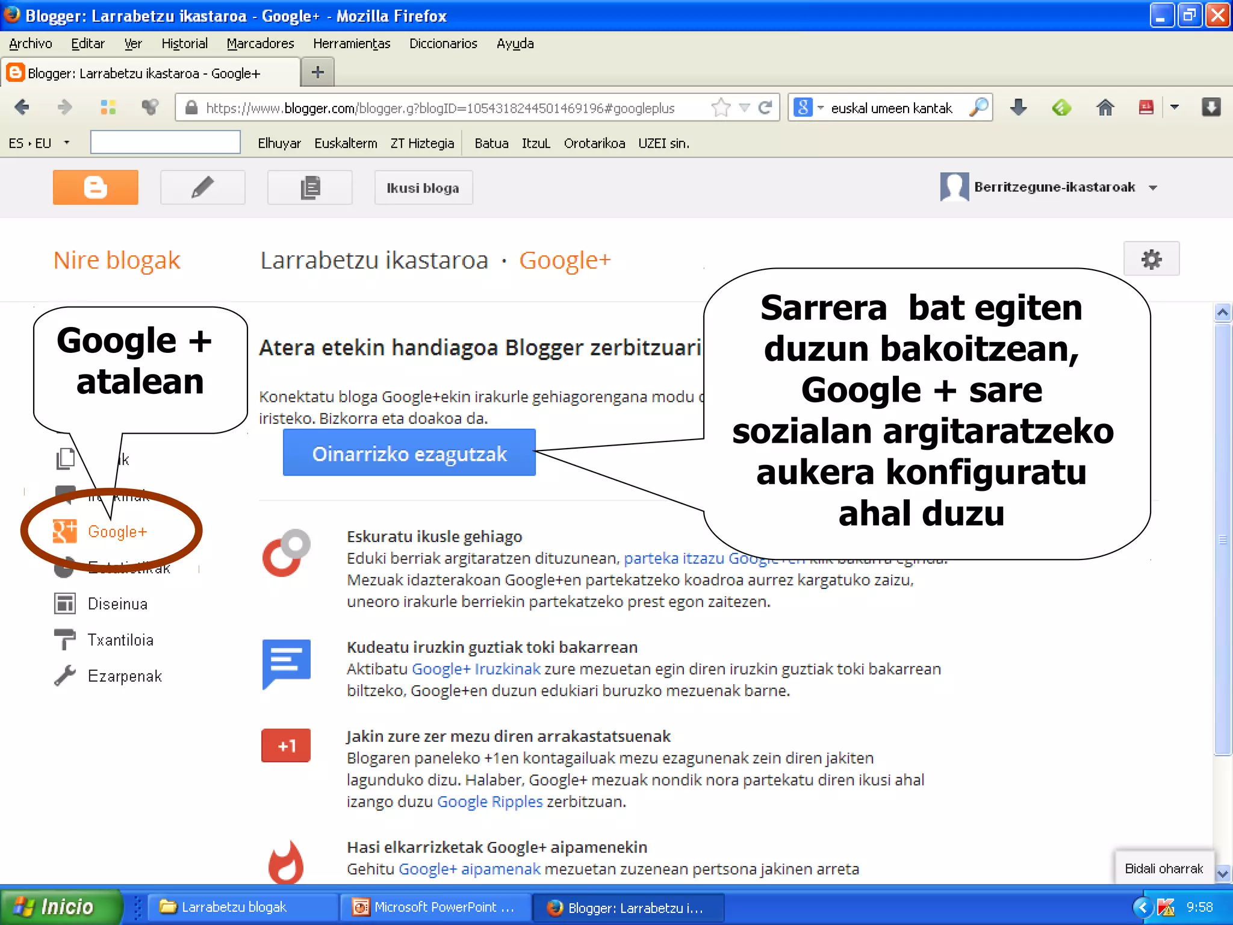Click the ZT Hiztegia button
Viewport: 1233px width, 925px height.
point(422,143)
